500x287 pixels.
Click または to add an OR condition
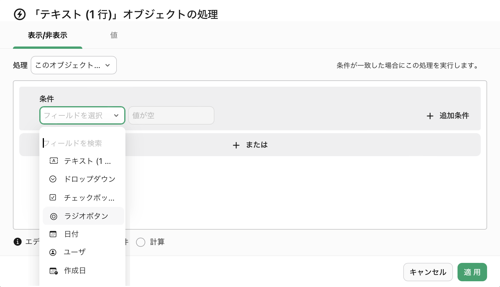249,145
